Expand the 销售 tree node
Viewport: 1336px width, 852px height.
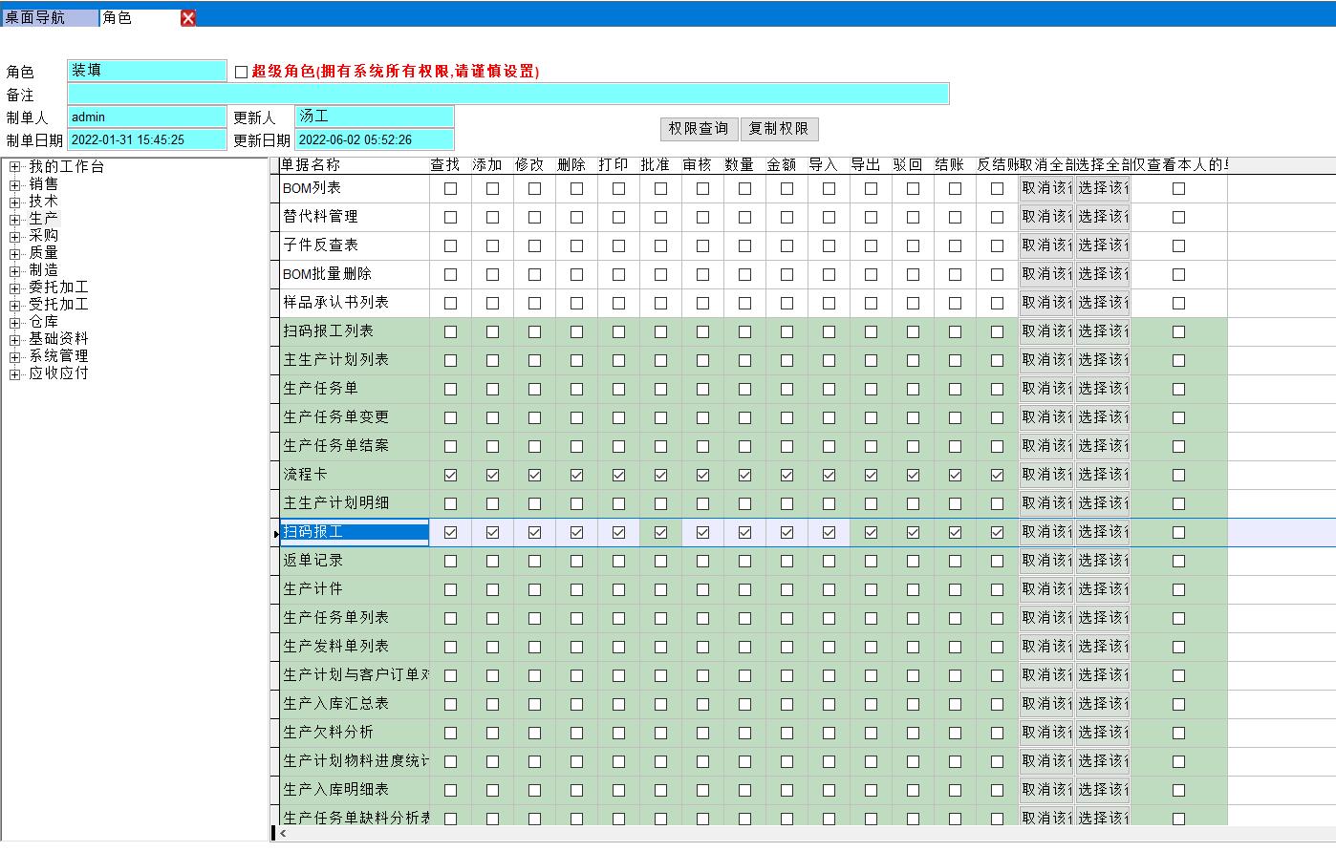click(x=15, y=184)
